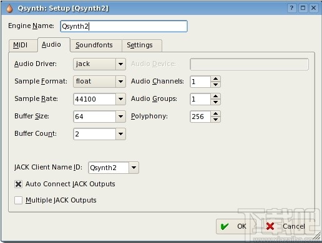322x243 pixels.
Task: Click the Polyphony 256 number field
Action: (x=200, y=117)
